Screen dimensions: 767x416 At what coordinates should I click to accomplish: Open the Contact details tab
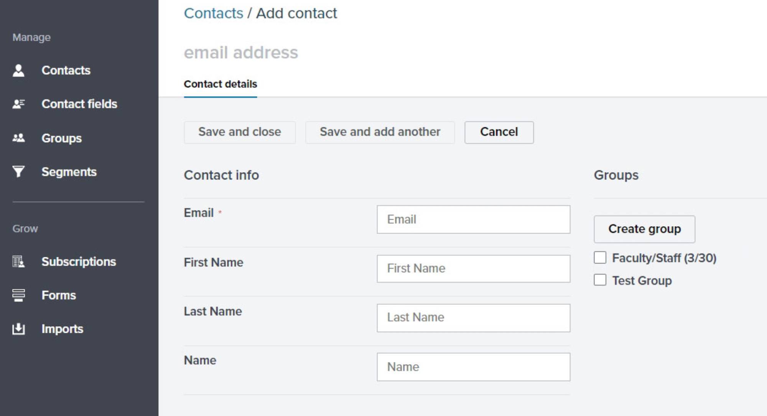220,84
